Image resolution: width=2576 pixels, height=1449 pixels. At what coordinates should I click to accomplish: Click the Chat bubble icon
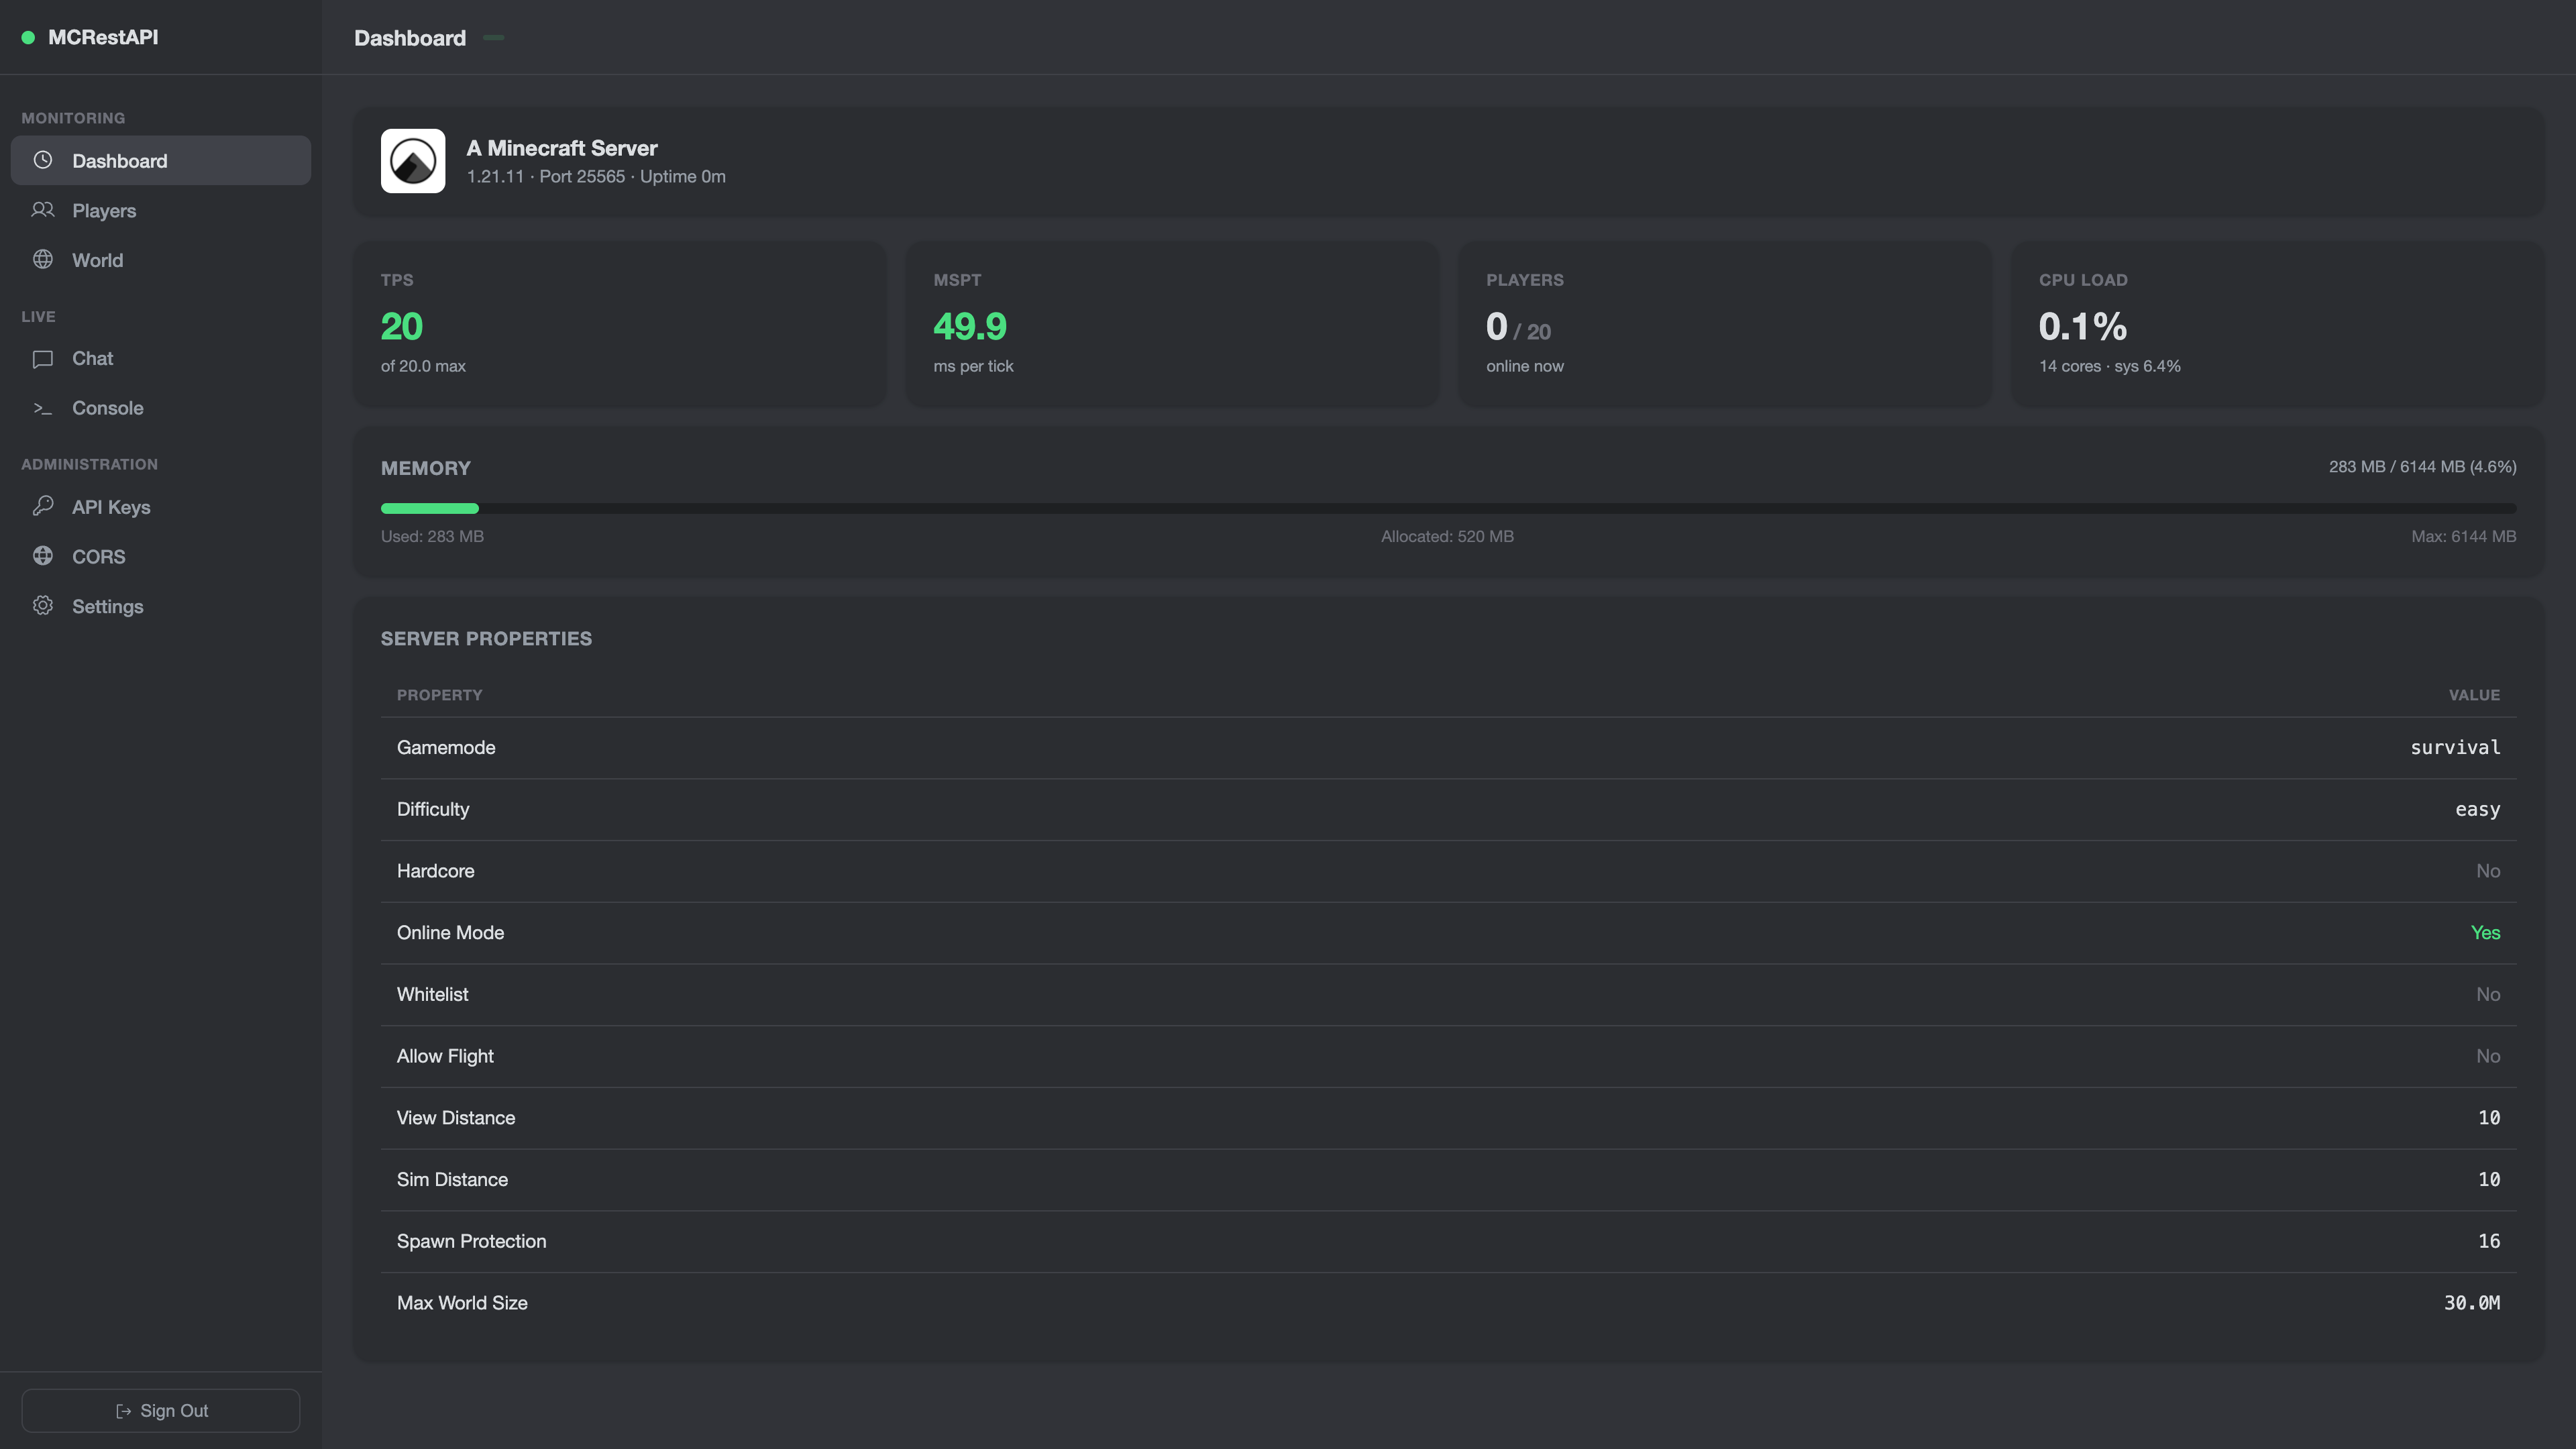tap(43, 358)
